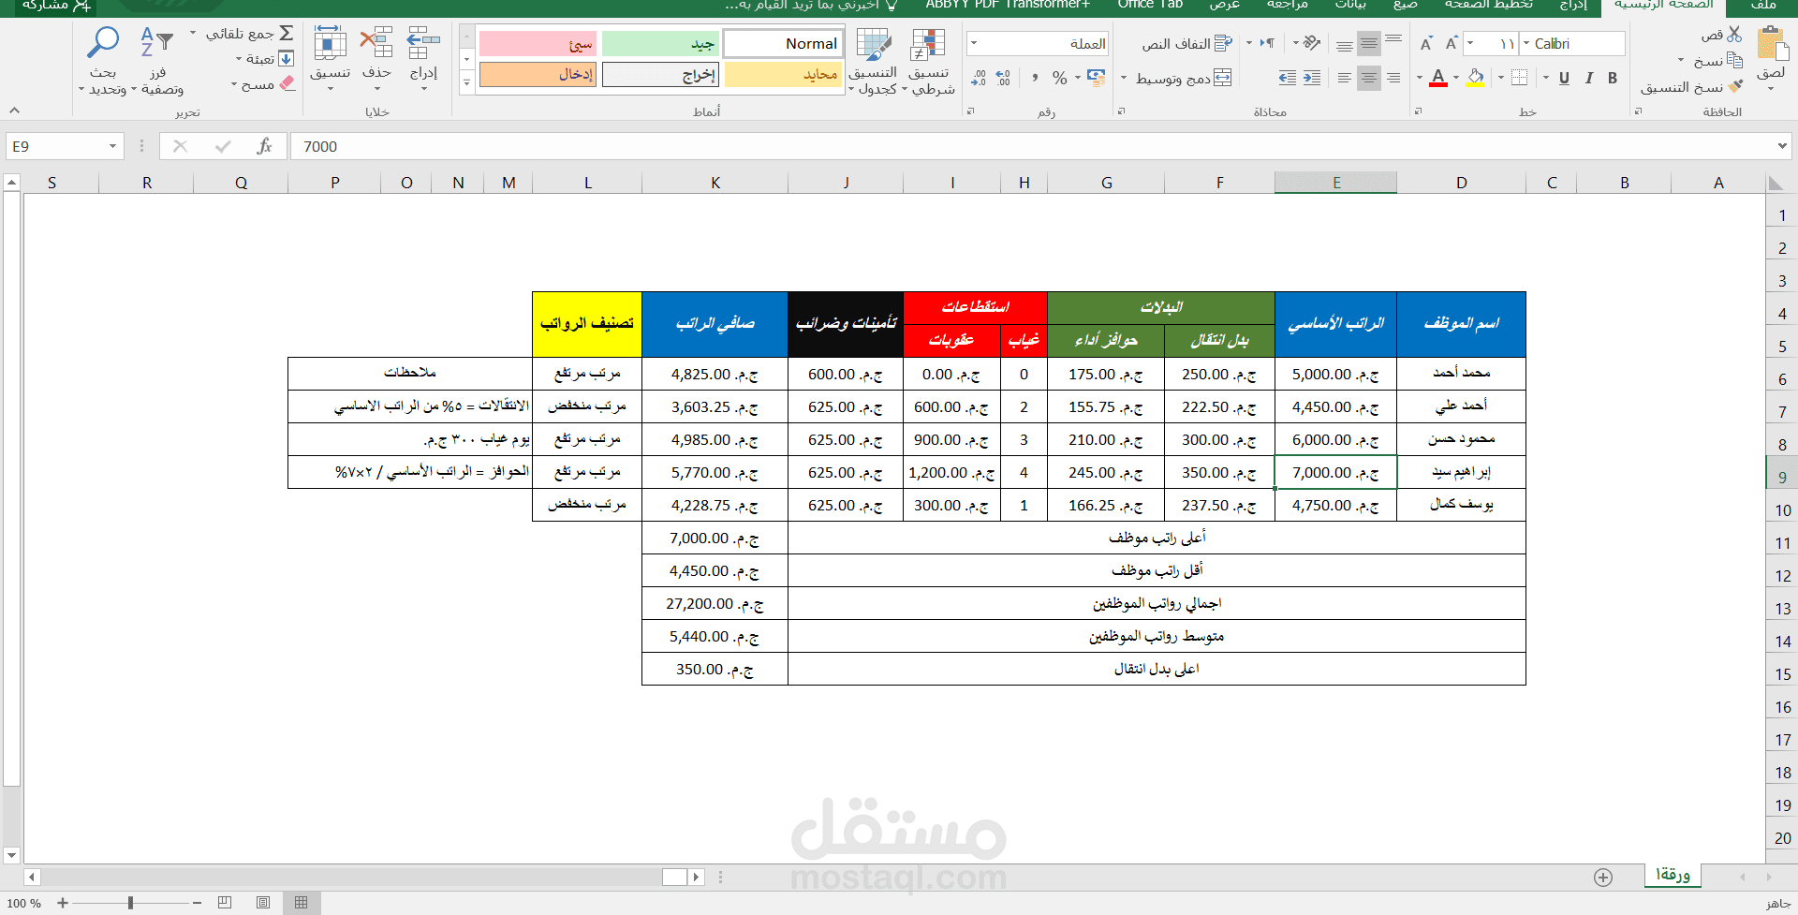The height and width of the screenshot is (915, 1798).
Task: Click the Clear (مسح) eraser icon
Action: click(x=287, y=83)
